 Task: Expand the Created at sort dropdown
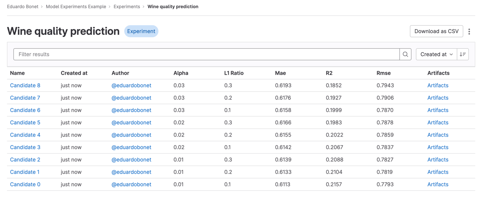(436, 54)
